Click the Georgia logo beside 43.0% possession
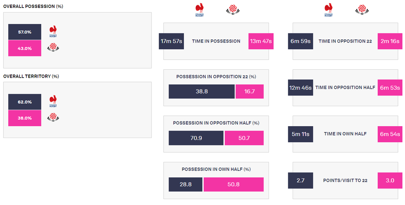 pyautogui.click(x=53, y=48)
